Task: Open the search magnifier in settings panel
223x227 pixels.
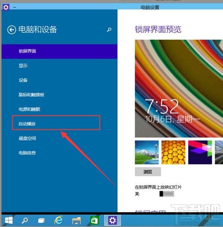Action: click(x=109, y=30)
